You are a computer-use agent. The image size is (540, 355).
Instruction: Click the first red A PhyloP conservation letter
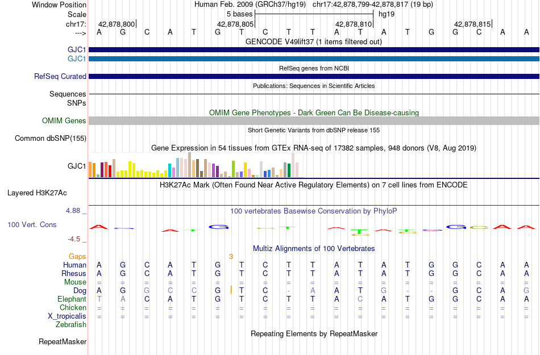click(x=99, y=227)
